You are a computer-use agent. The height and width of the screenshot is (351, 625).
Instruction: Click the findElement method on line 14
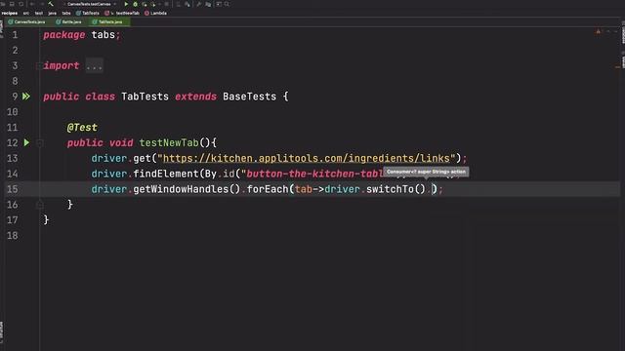click(166, 174)
